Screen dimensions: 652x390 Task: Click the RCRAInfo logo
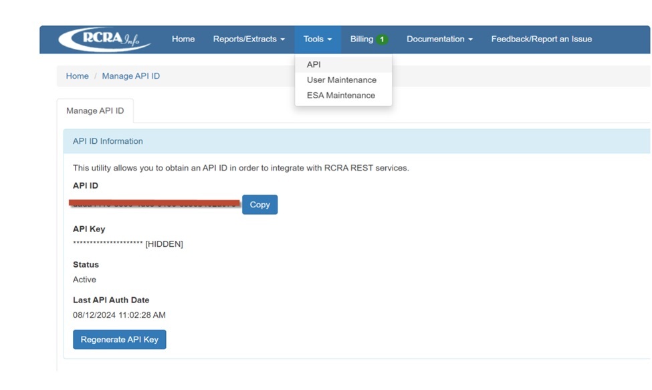pyautogui.click(x=104, y=39)
